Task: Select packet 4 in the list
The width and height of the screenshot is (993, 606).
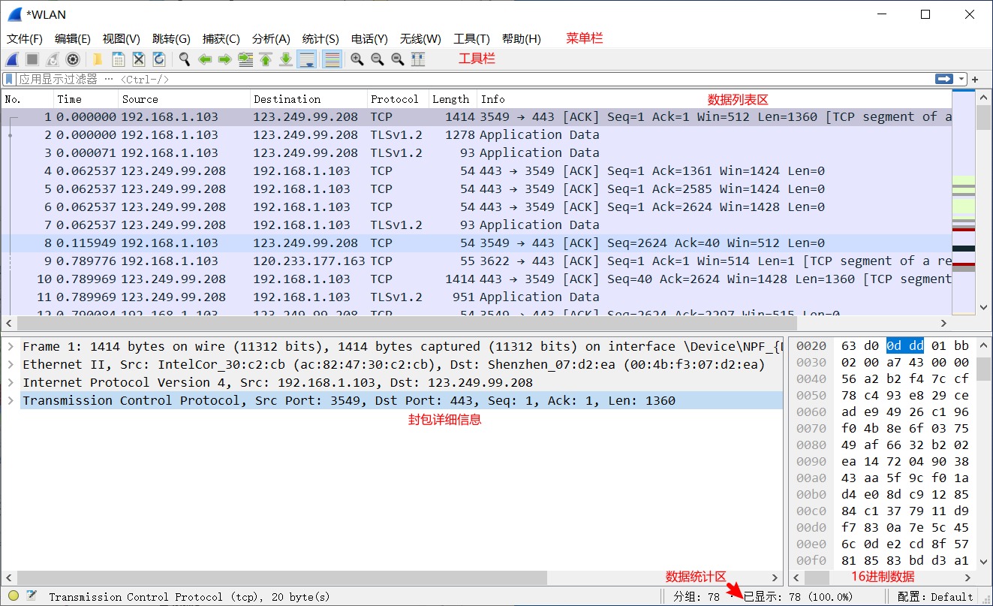Action: pos(476,170)
